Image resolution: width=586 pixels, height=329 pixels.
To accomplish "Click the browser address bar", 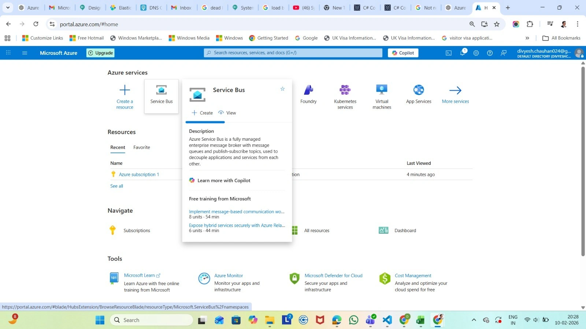I will tap(263, 24).
